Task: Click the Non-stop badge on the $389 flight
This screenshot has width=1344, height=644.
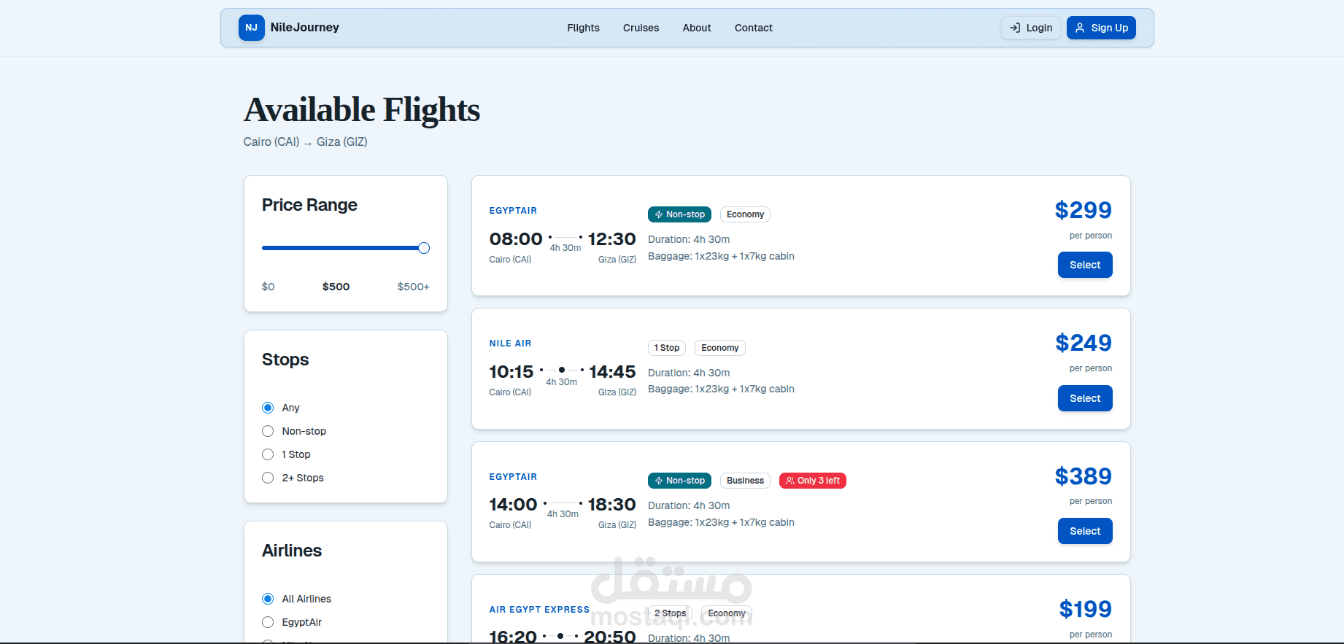Action: pyautogui.click(x=679, y=481)
